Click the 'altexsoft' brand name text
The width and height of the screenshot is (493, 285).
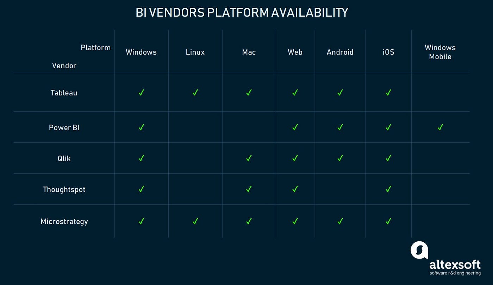click(x=455, y=265)
